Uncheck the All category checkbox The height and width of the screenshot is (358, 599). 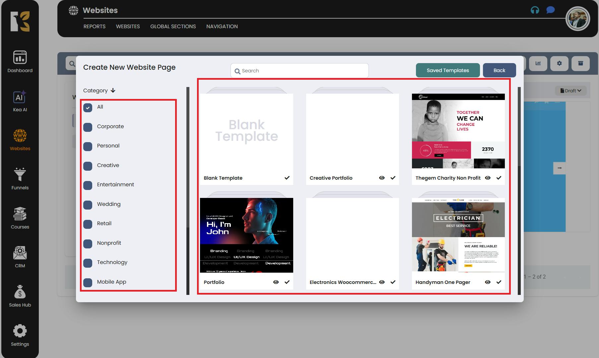pos(88,108)
